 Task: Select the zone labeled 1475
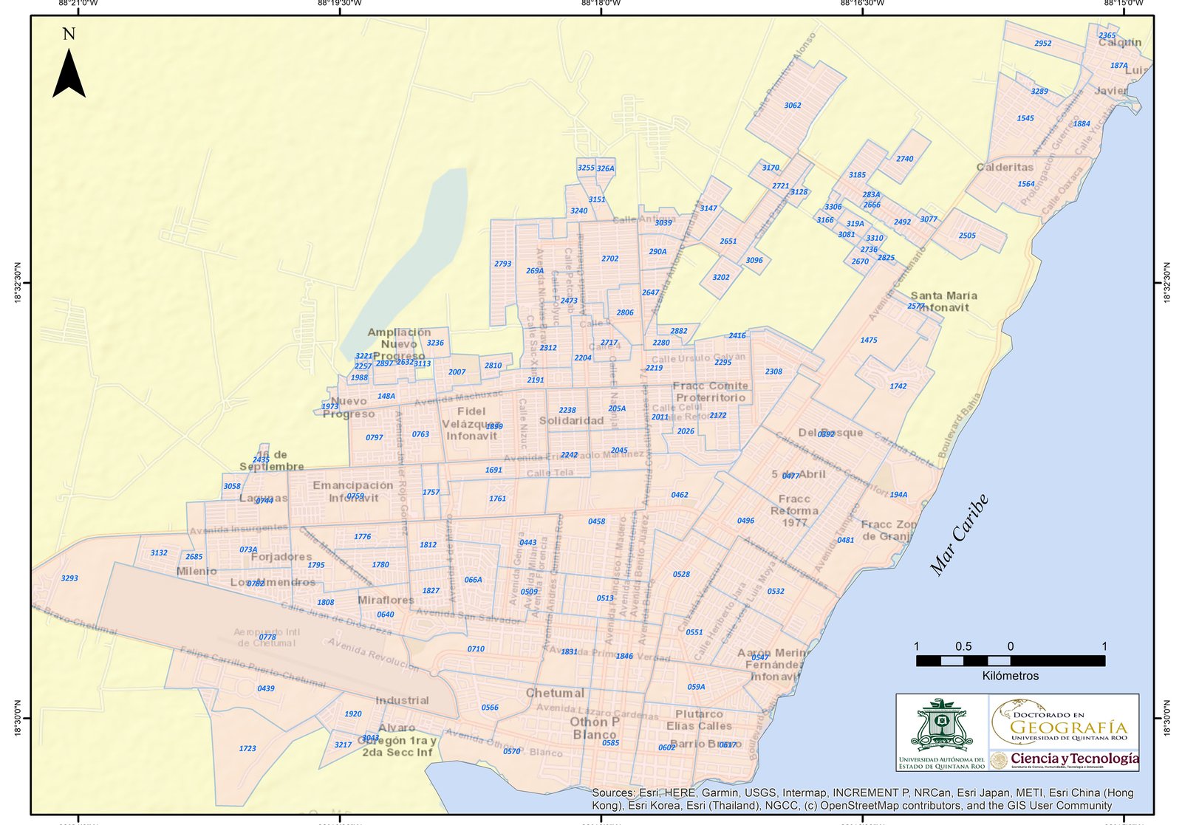[x=869, y=340]
